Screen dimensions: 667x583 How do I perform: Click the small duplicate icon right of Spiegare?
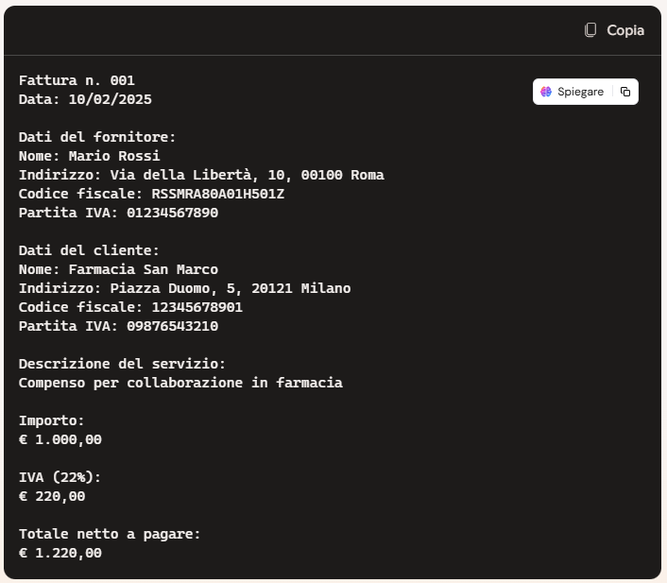625,92
